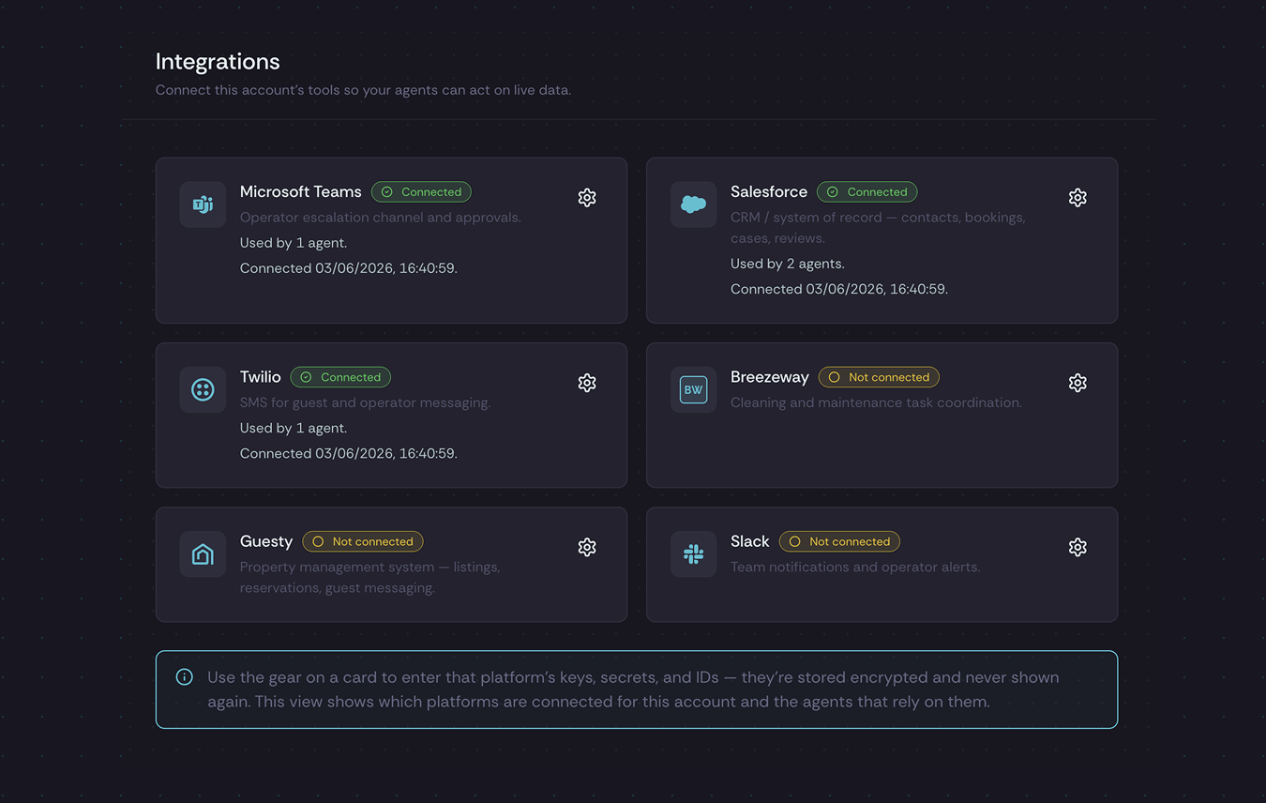Click 'SMS for guest and operator messaging' text
Image resolution: width=1266 pixels, height=803 pixels.
[365, 402]
